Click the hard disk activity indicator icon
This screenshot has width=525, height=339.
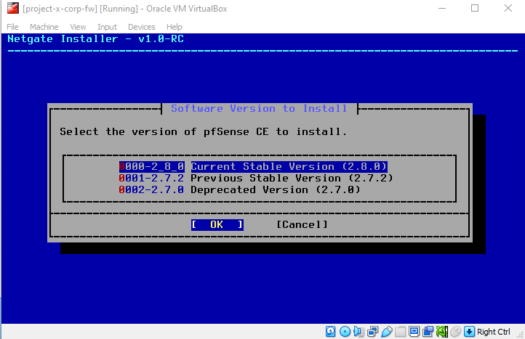tap(331, 332)
